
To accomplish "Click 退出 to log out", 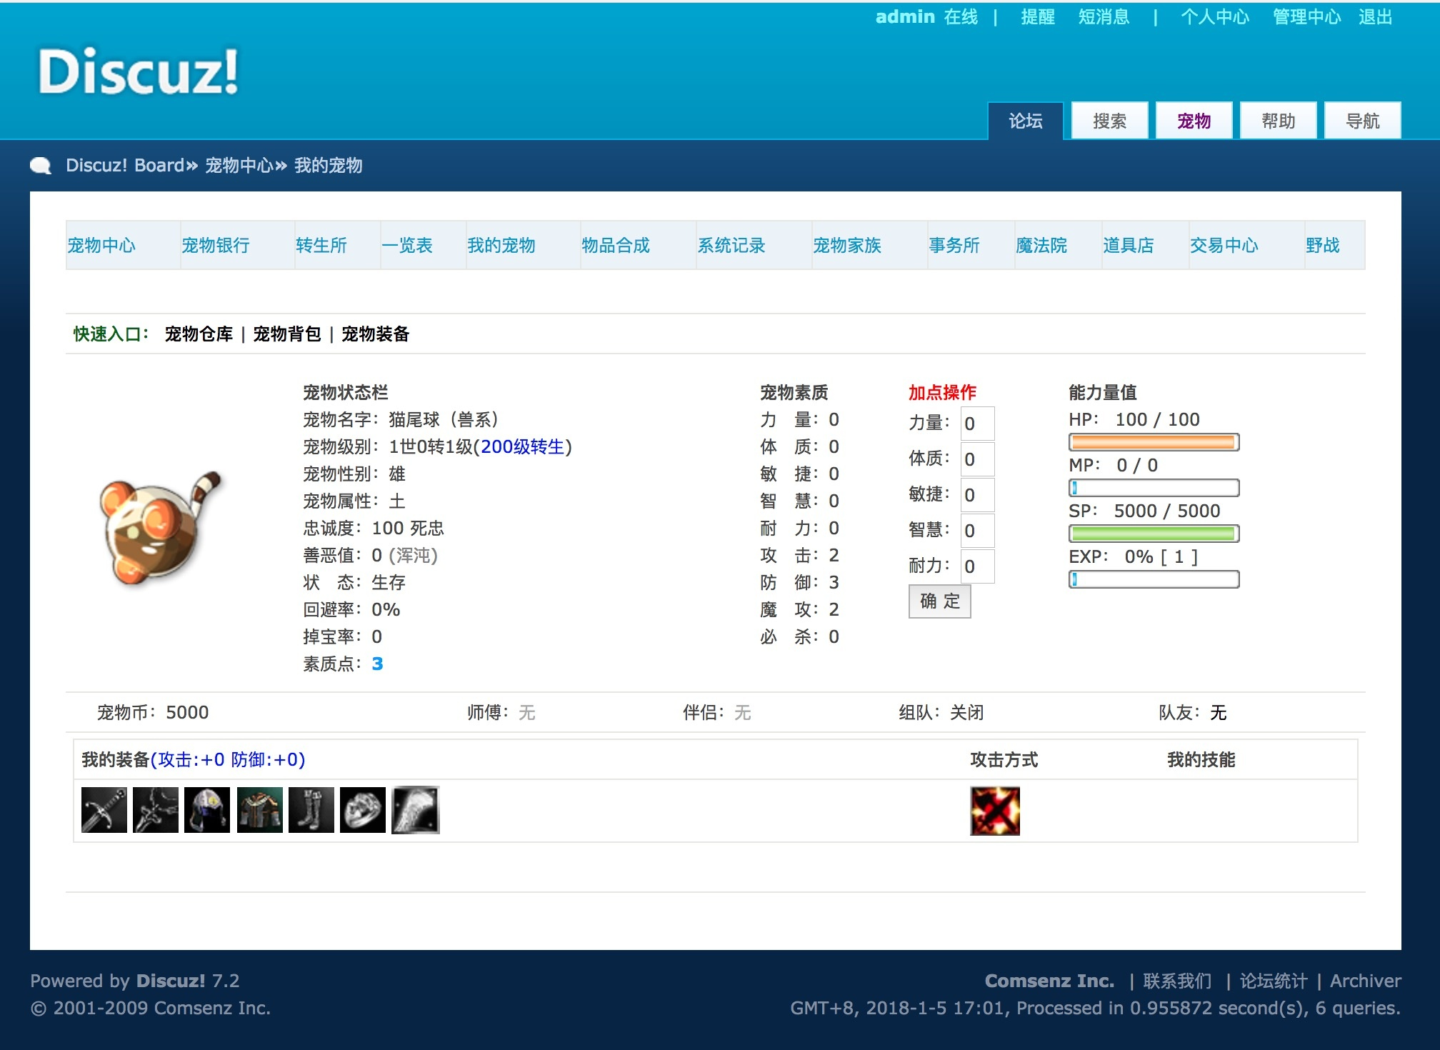I will point(1375,17).
